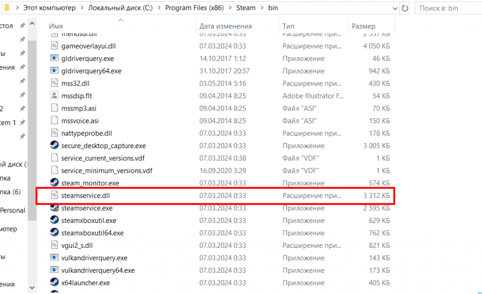
Task: Expand the chevron after 'Локальный диск (C:)'
Action: click(x=159, y=8)
